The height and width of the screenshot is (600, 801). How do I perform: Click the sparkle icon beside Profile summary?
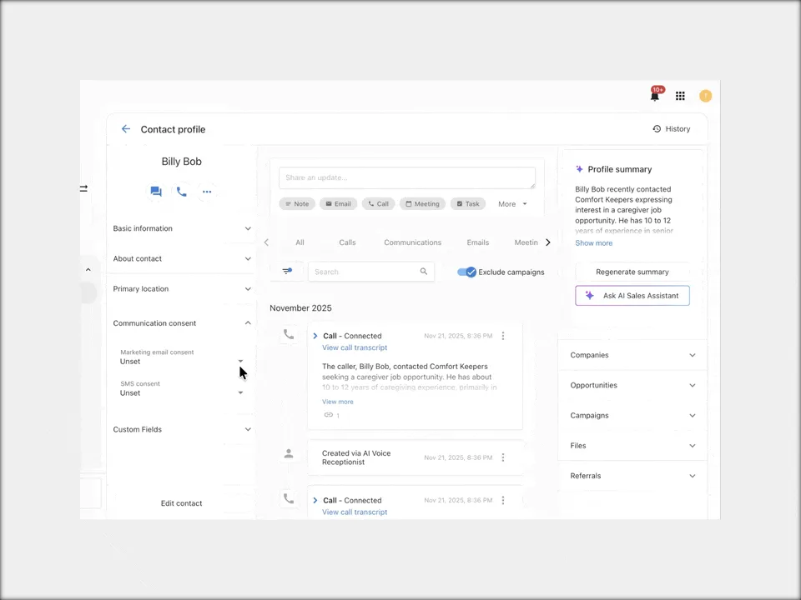[579, 169]
